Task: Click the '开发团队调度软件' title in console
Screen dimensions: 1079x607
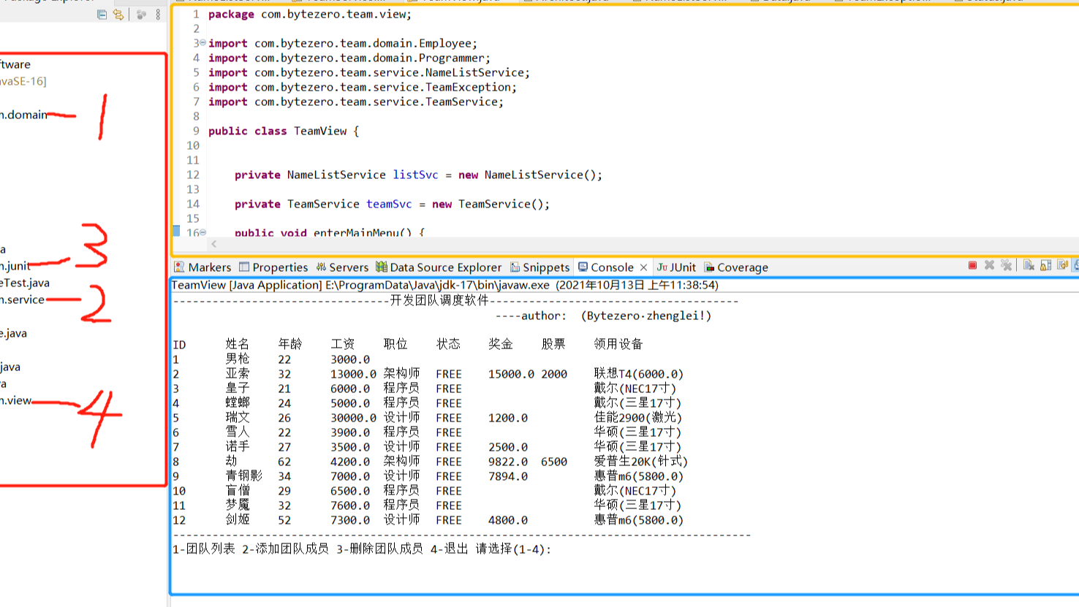Action: (x=439, y=300)
